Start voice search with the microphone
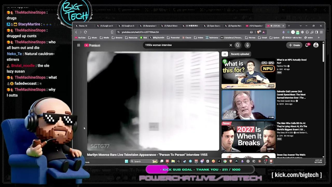Viewport: 332px width, 187px height. pos(247,45)
